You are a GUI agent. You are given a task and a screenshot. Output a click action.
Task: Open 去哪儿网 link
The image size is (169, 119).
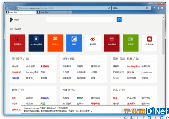tap(146, 66)
